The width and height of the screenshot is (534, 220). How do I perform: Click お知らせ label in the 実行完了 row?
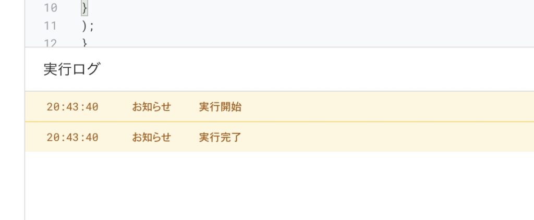[151, 138]
